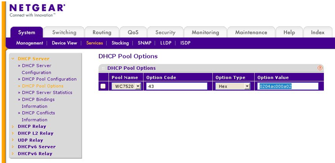Screen dimensions: 335x163
Task: Switch to the Help tab
Action: tap(289, 32)
